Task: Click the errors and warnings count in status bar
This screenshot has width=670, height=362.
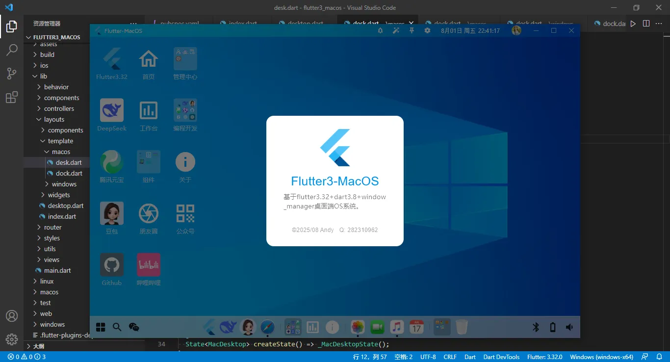Action: click(26, 357)
